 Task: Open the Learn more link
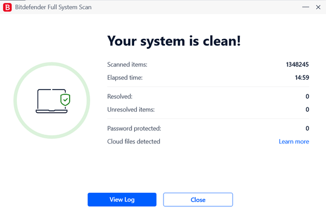[x=294, y=142]
